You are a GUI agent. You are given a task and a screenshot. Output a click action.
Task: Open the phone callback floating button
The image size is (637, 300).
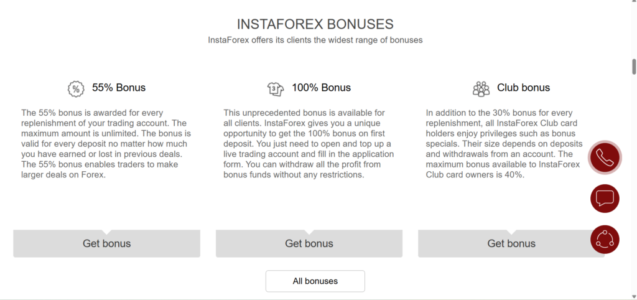click(x=605, y=157)
